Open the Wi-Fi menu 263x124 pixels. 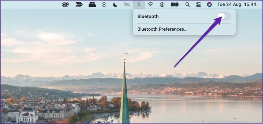point(151,4)
